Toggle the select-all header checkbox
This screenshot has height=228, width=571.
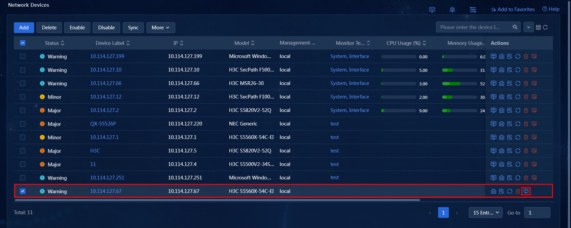(x=23, y=43)
